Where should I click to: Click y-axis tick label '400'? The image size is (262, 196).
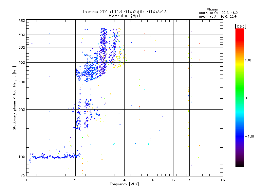[x=22, y=63]
